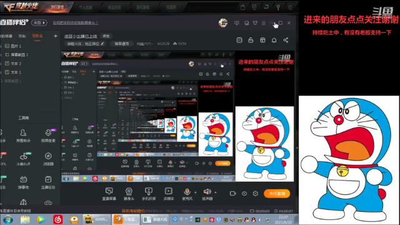Viewport: 400px width, 225px height.
Task: Open the 使用教程 tutorial link at bottom left
Action: point(15,211)
